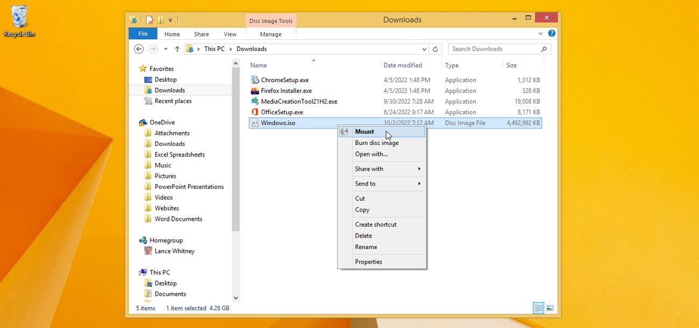Go forward with the Forward arrow
This screenshot has width=699, height=328.
coord(153,49)
